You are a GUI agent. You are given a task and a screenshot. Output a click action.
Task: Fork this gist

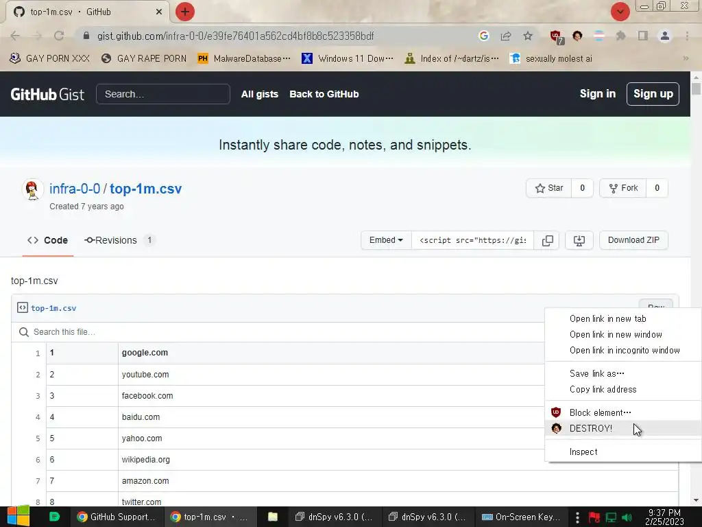point(623,188)
